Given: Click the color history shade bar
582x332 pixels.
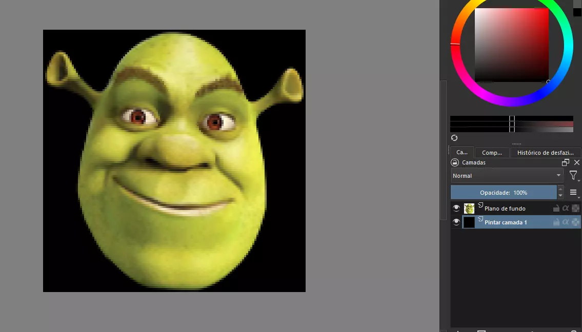Looking at the screenshot, I should click(x=512, y=124).
